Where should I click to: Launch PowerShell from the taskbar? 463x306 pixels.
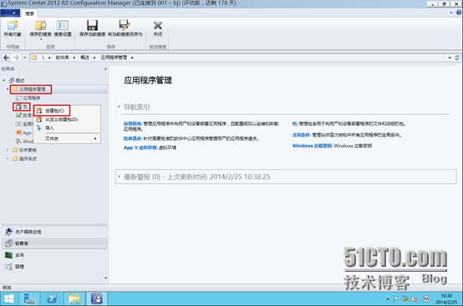[x=52, y=298]
